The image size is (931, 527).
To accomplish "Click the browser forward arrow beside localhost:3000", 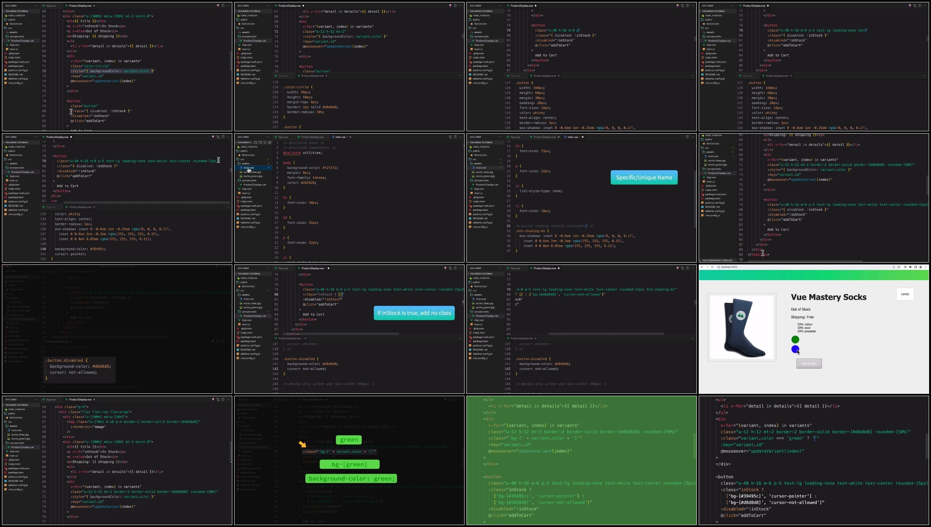I will pos(707,267).
